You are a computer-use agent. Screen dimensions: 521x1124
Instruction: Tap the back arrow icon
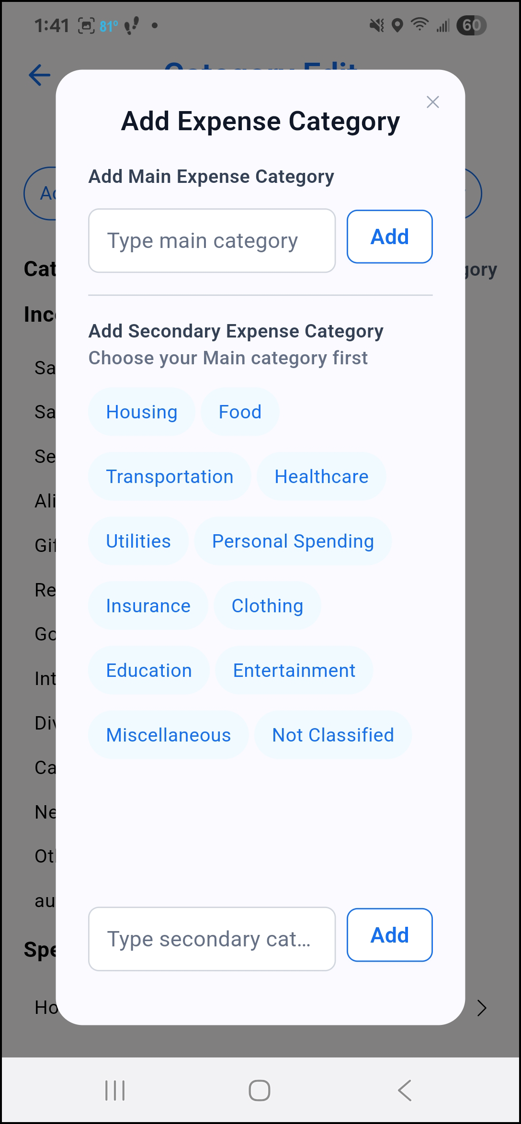pos(39,75)
